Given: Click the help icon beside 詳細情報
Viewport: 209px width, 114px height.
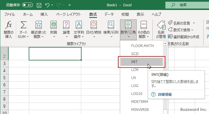Looking at the screenshot, I should (153, 94).
